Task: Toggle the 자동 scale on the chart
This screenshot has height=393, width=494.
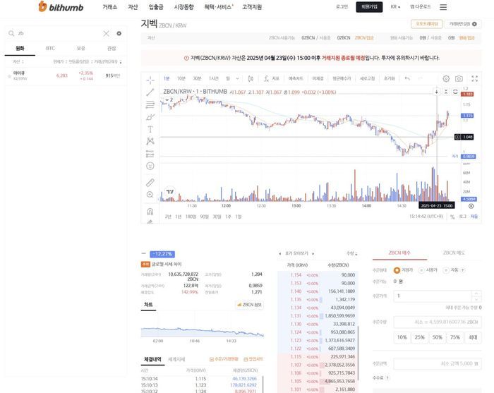Action: coord(474,217)
